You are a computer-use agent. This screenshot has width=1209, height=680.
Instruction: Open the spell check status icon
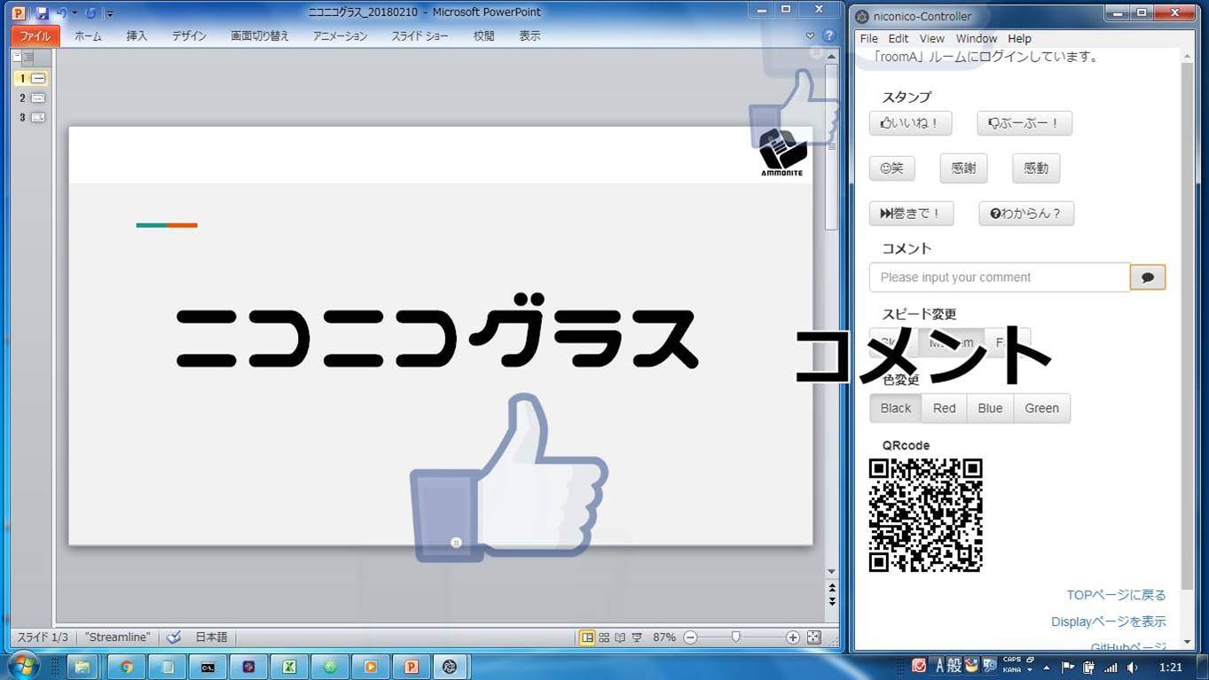(x=174, y=637)
